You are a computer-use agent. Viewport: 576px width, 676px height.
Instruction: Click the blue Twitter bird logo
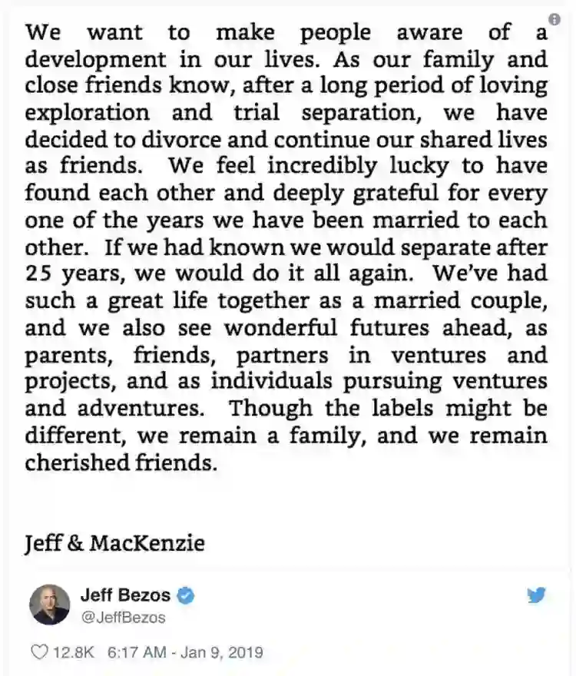[537, 595]
